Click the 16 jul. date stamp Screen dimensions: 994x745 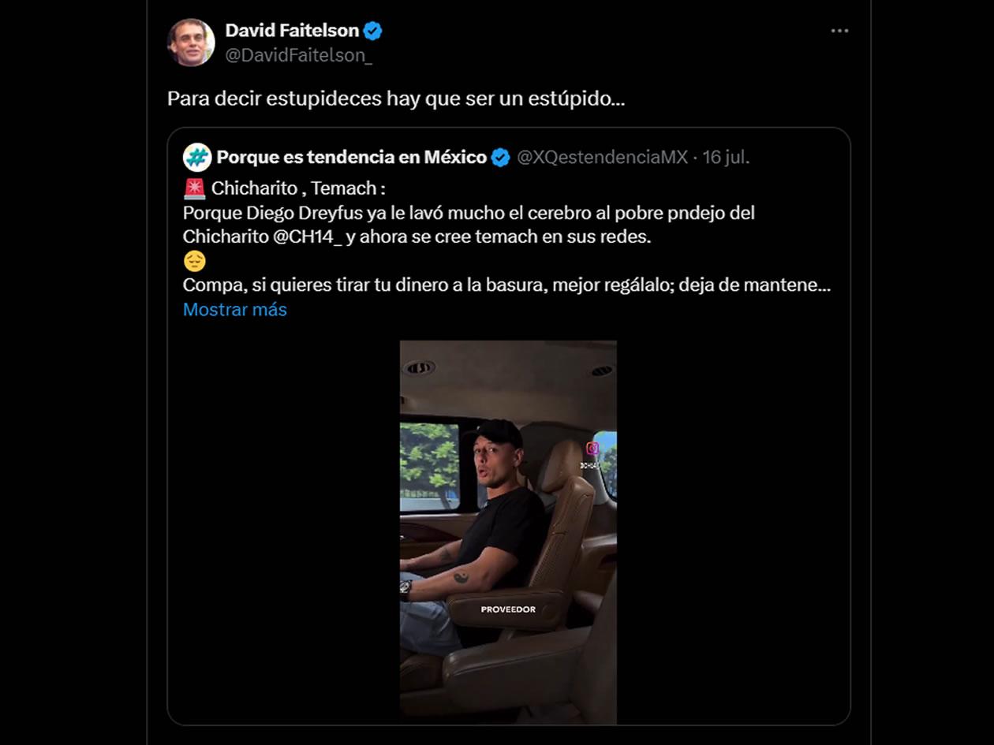coord(725,158)
